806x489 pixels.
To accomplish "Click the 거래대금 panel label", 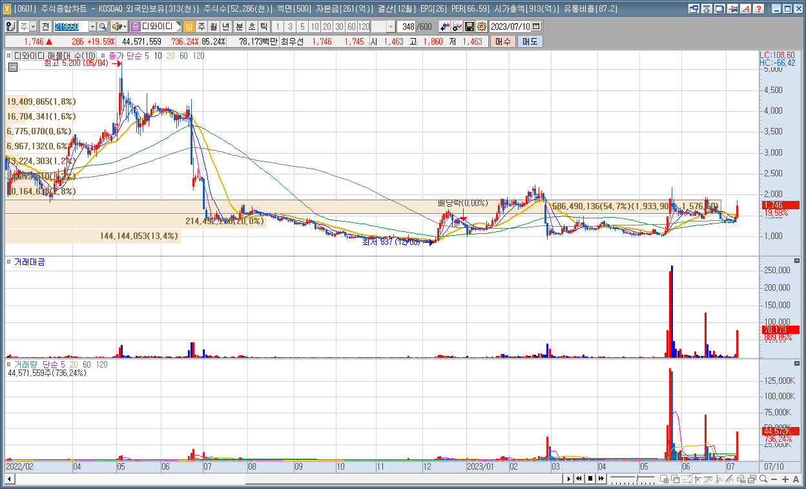I will tap(30, 262).
